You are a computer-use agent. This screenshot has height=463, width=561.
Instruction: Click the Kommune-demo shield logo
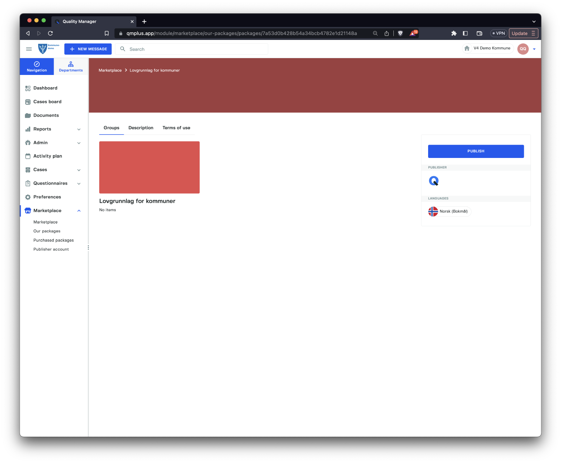[x=43, y=49]
